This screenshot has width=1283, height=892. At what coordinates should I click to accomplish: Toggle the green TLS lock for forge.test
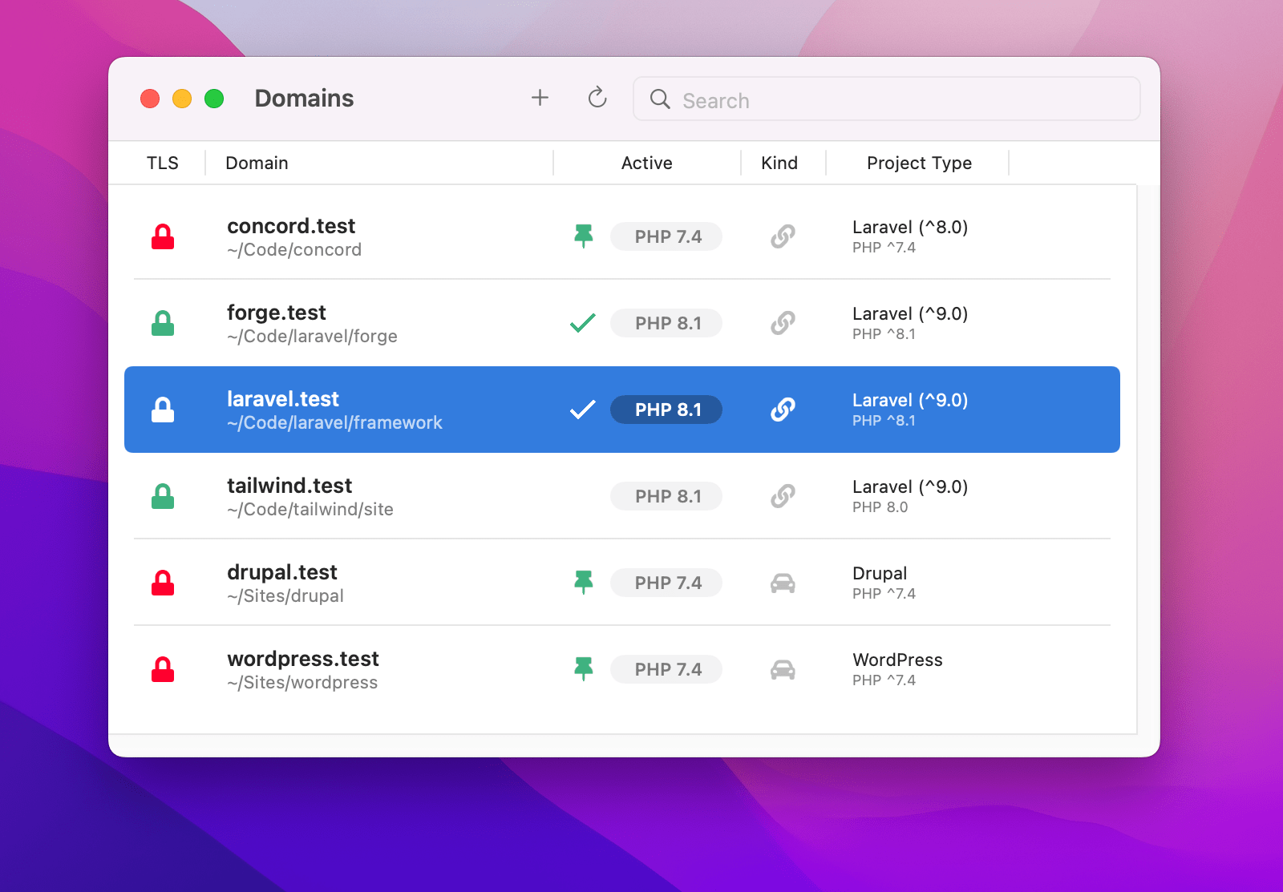[163, 323]
